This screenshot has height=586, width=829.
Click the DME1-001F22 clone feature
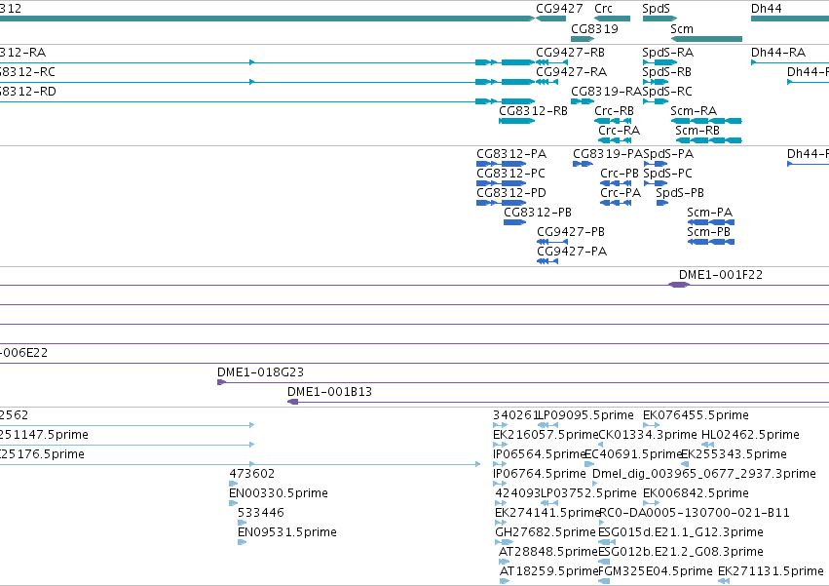click(x=679, y=286)
